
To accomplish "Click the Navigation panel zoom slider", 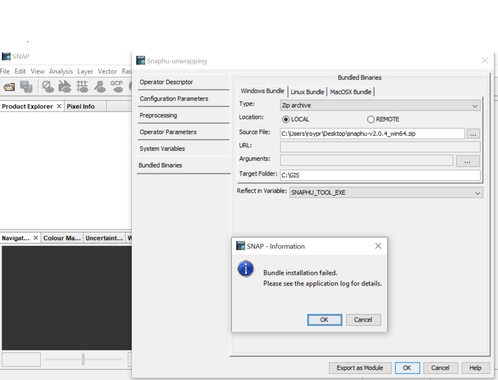I will click(83, 359).
